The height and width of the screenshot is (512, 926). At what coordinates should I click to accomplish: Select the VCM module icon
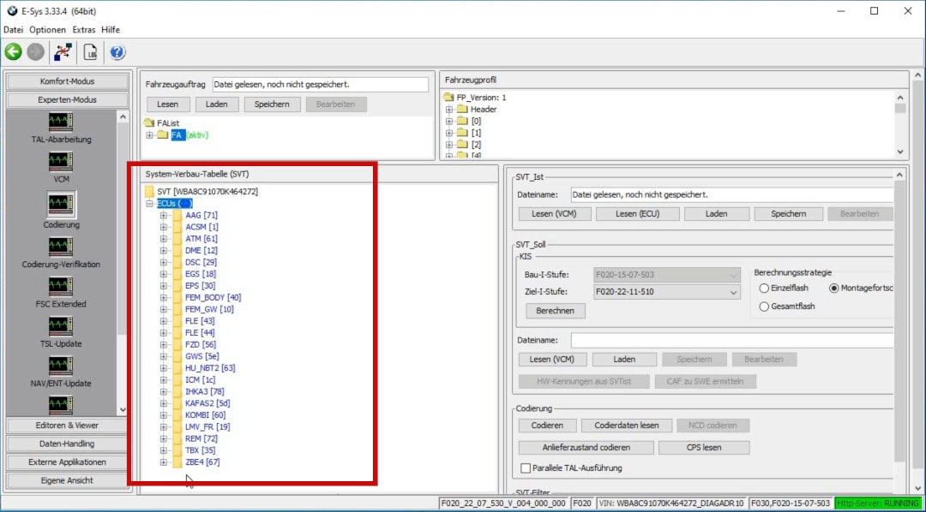coord(61,161)
